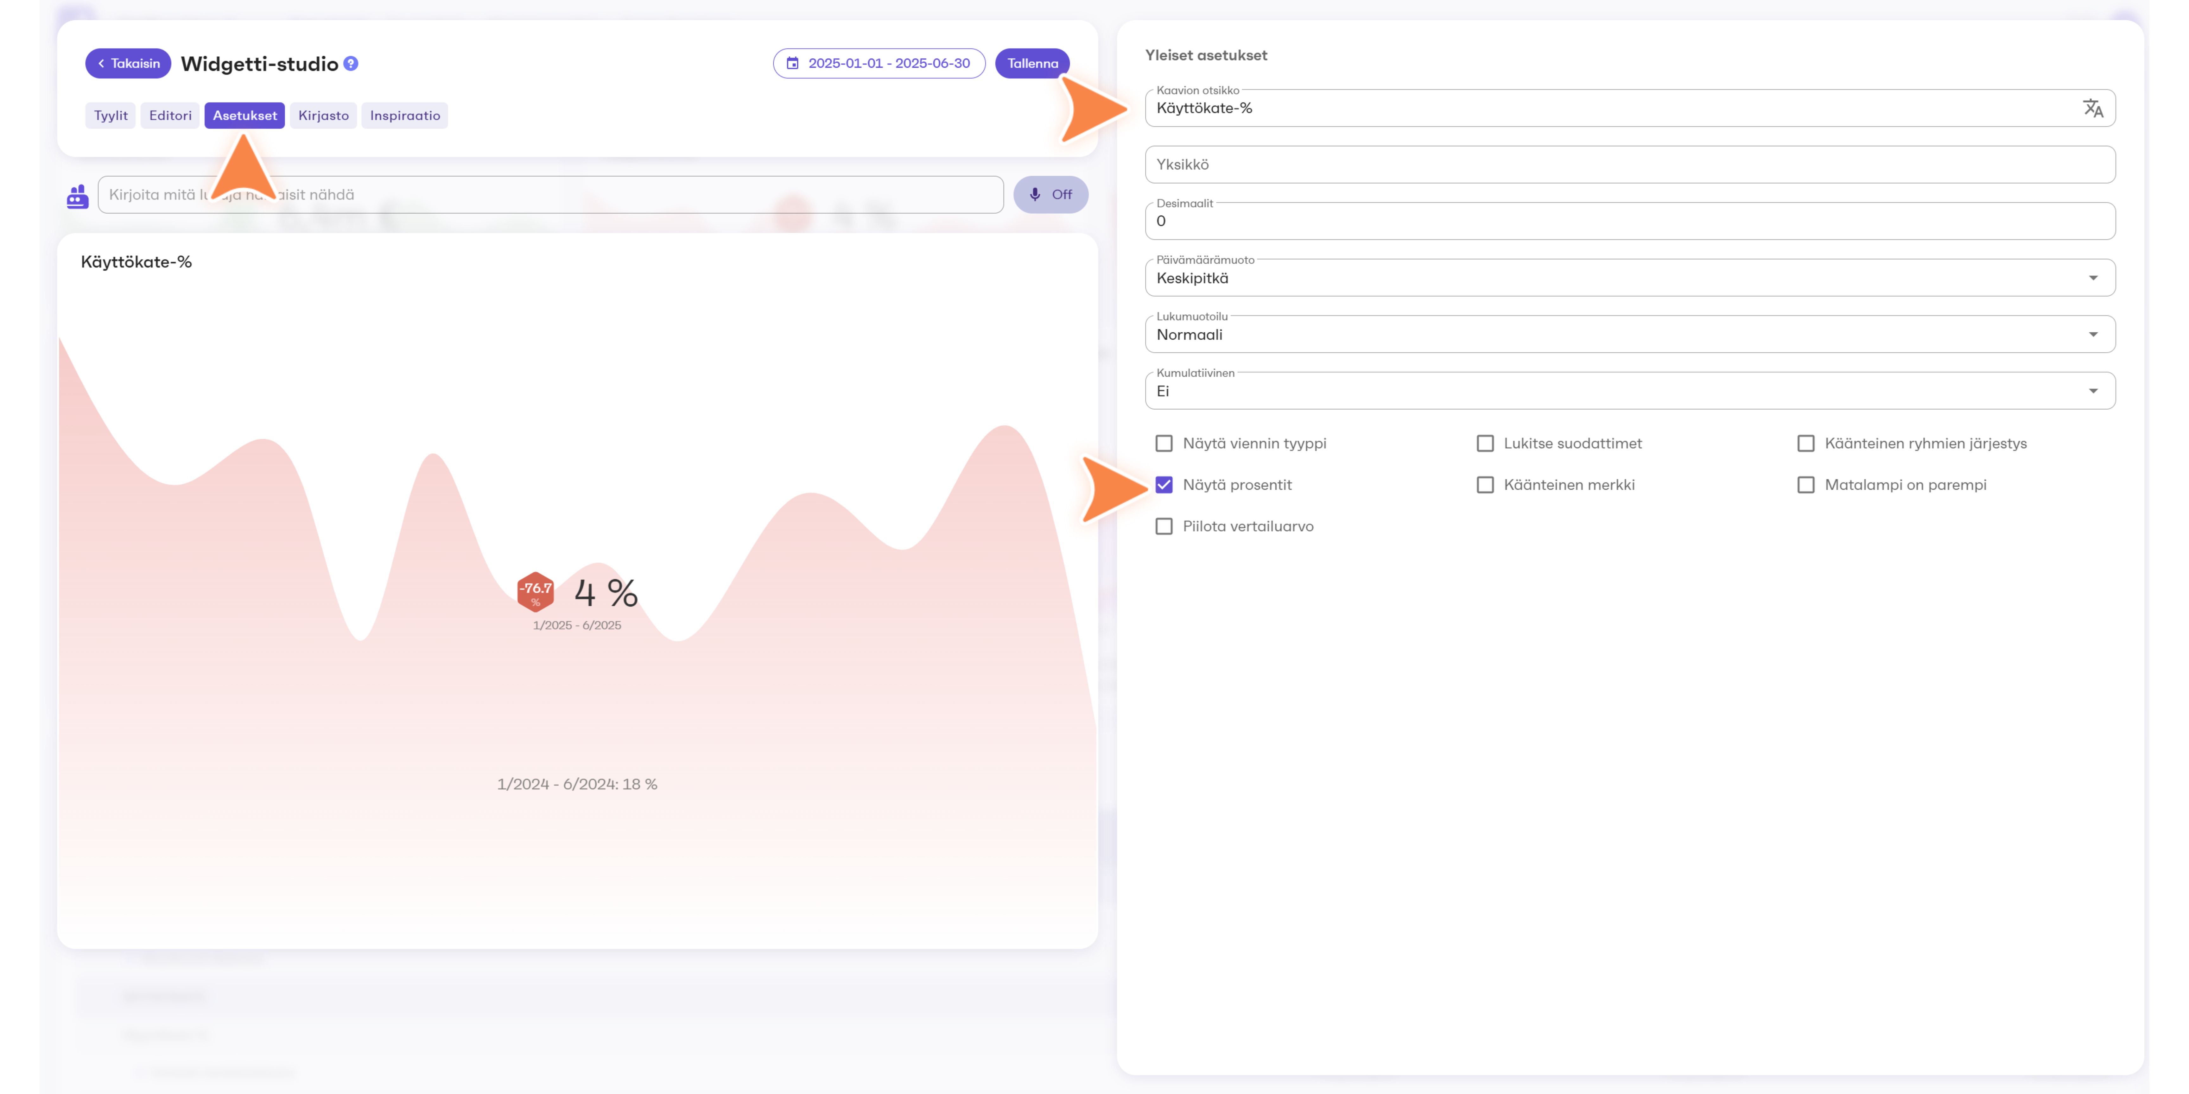Open the Päivämäärämuoto dropdown
Screen dimensions: 2189x1094
(1630, 278)
